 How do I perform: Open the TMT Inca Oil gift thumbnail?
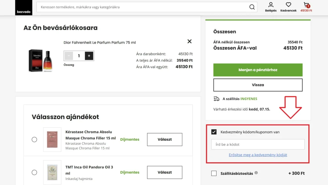click(52, 173)
